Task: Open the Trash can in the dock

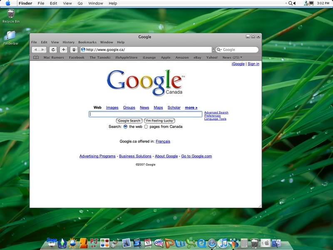Action: [x=255, y=243]
